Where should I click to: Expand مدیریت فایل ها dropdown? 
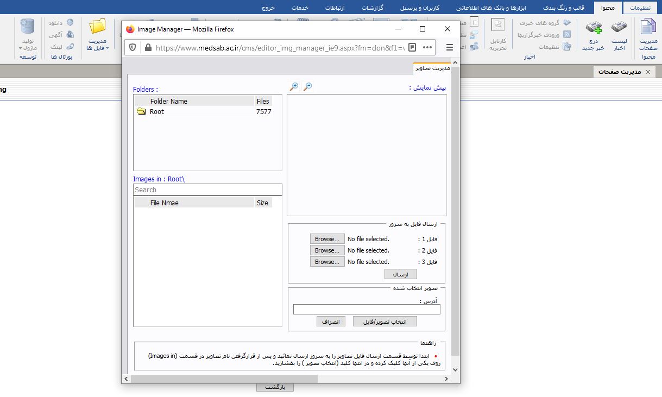coord(98,36)
